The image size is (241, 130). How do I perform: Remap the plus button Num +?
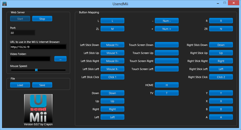pyautogui.click(x=167, y=29)
